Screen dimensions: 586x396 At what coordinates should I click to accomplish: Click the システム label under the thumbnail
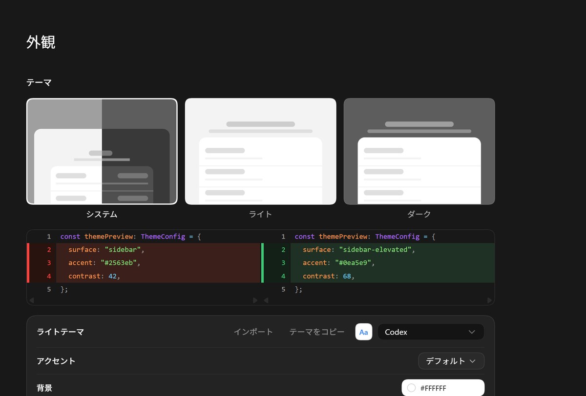[102, 214]
